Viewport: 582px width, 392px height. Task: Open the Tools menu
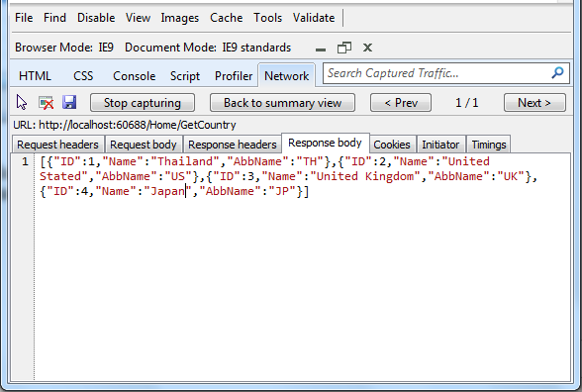267,18
